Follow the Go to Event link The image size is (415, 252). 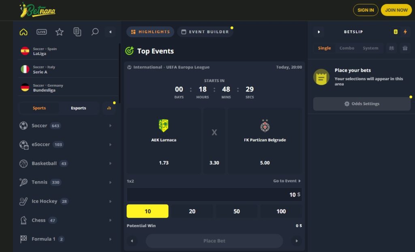point(287,181)
